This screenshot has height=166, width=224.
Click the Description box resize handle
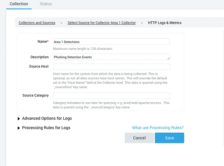(169, 59)
